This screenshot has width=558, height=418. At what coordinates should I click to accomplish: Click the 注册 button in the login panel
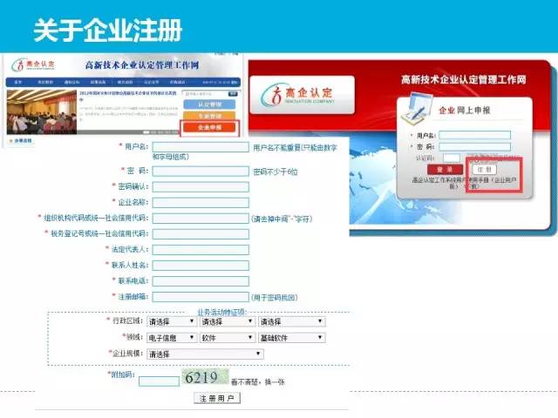(486, 169)
